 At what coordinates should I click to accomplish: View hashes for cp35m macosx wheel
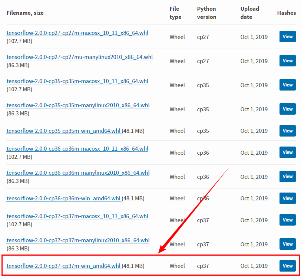tap(288, 85)
